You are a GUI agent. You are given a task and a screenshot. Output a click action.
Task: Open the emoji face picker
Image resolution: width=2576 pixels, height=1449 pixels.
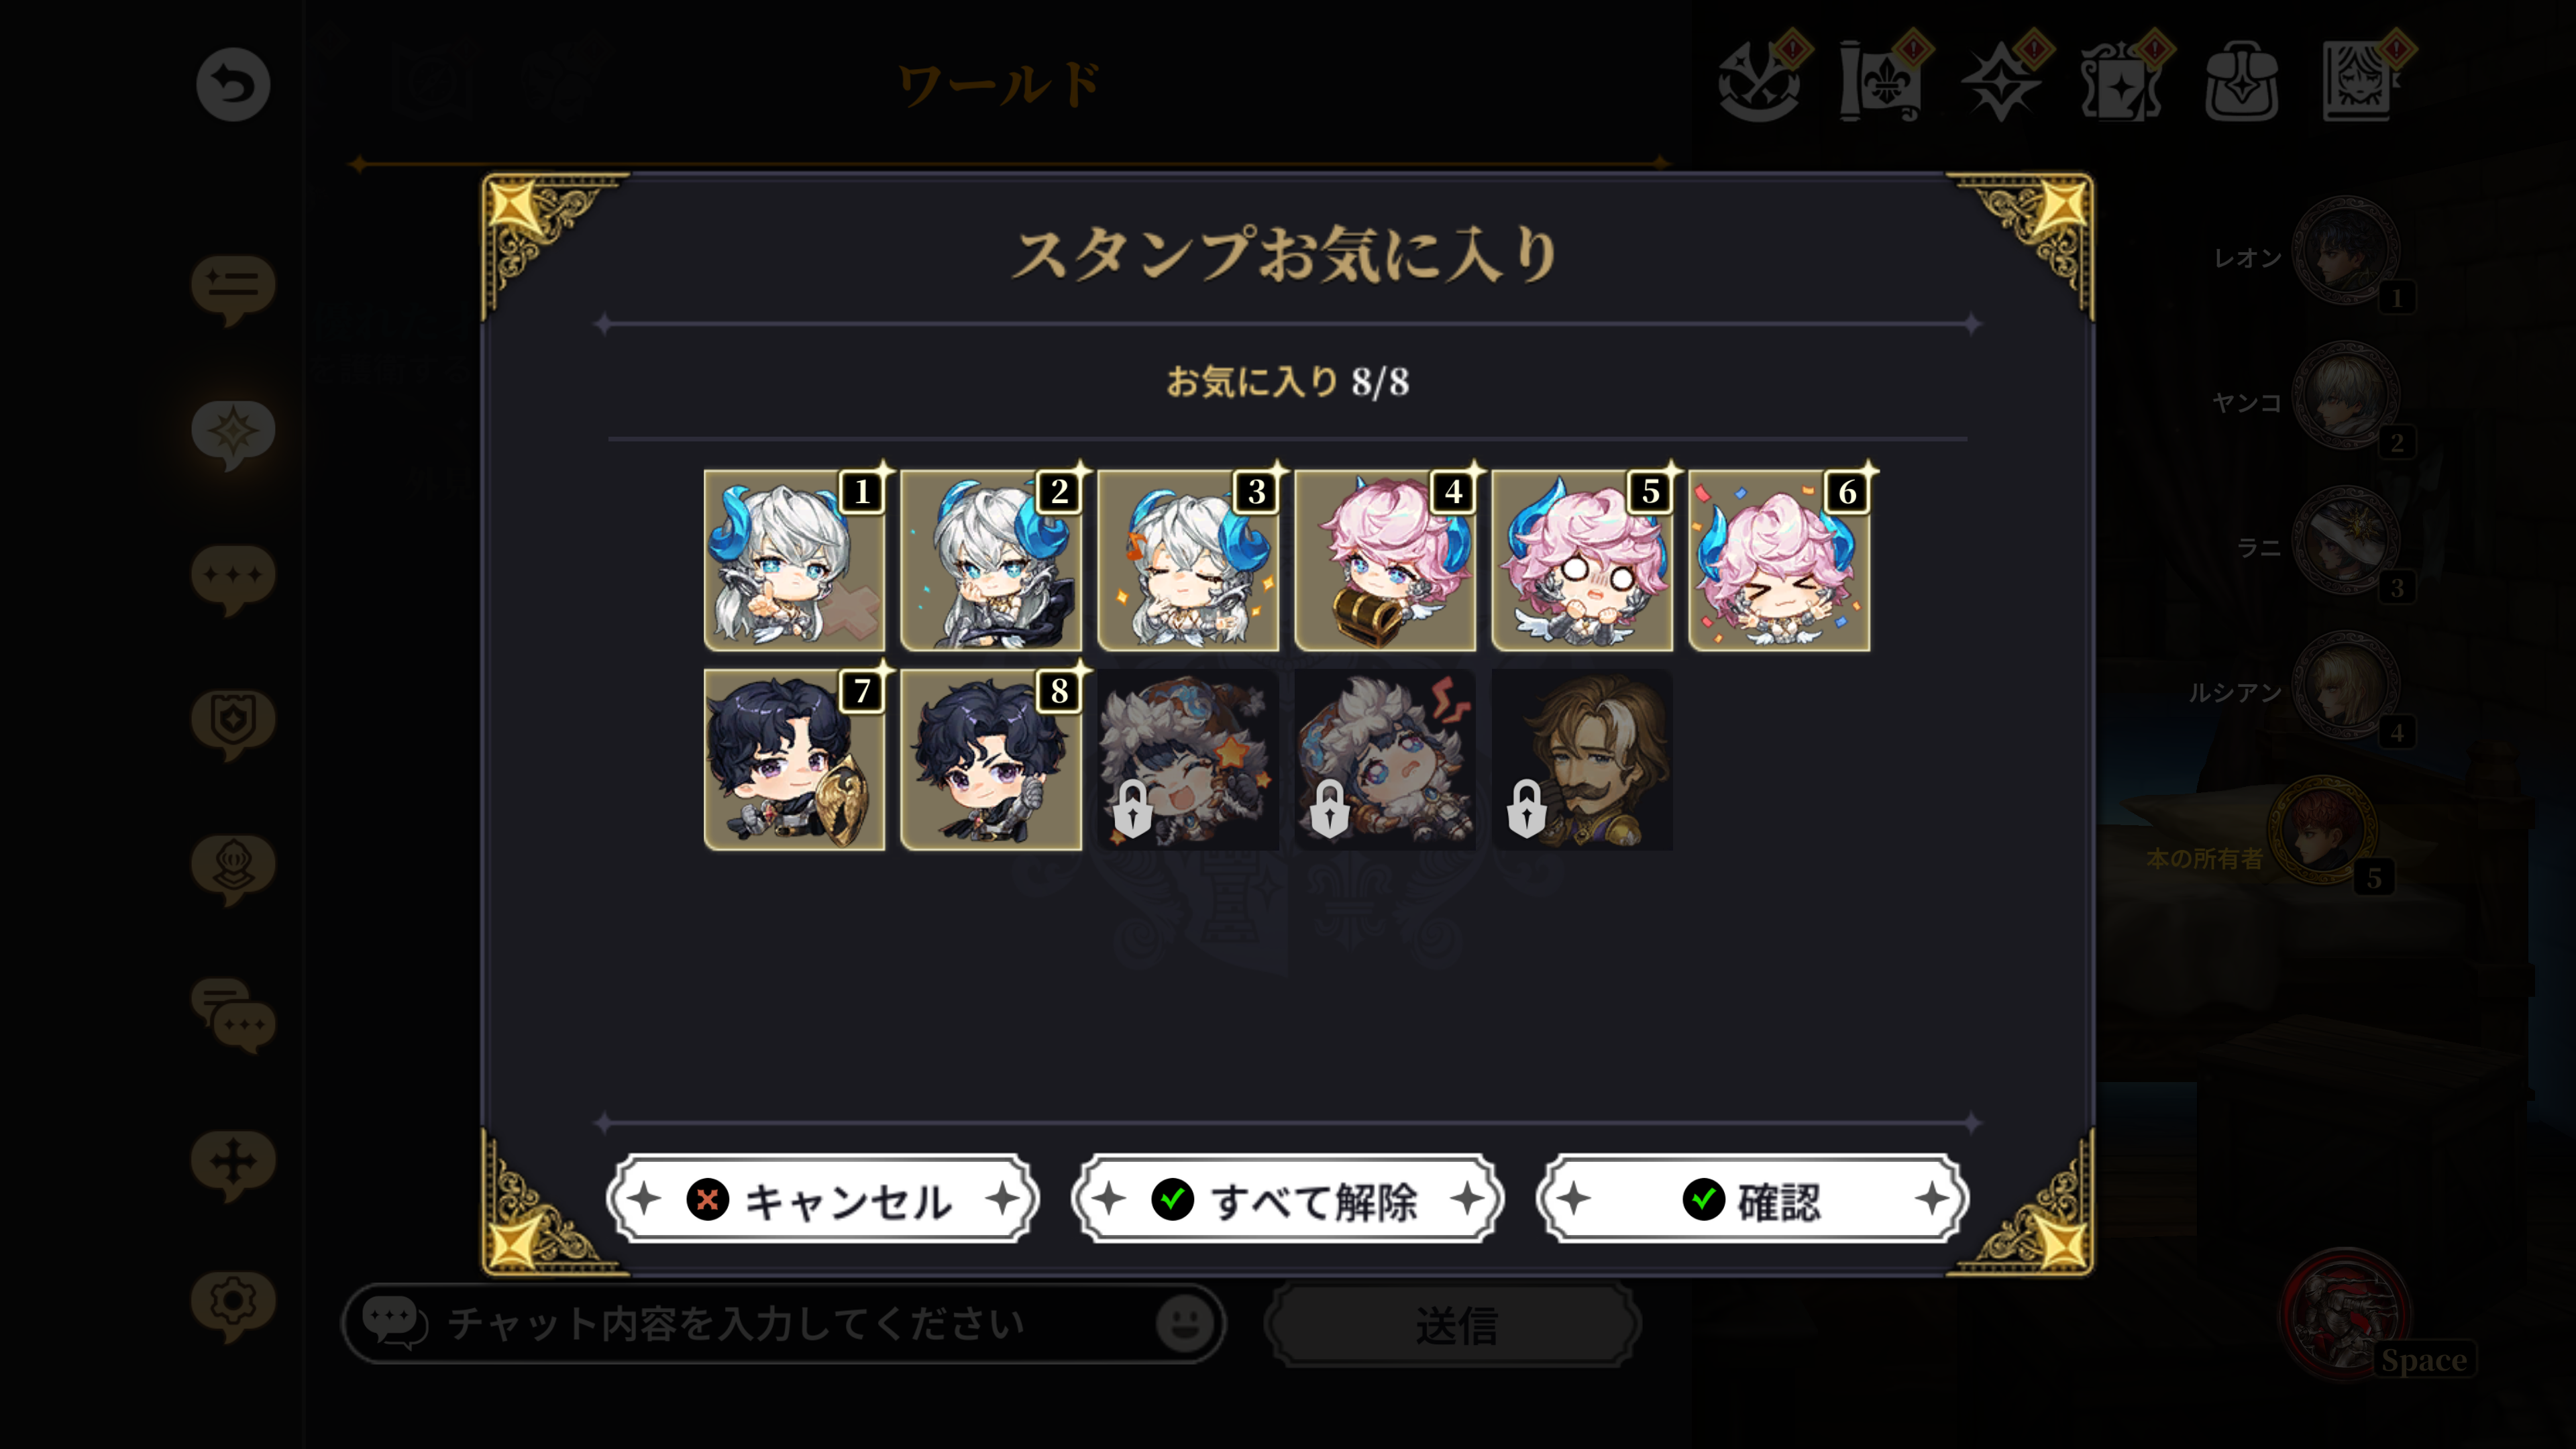(x=1185, y=1323)
